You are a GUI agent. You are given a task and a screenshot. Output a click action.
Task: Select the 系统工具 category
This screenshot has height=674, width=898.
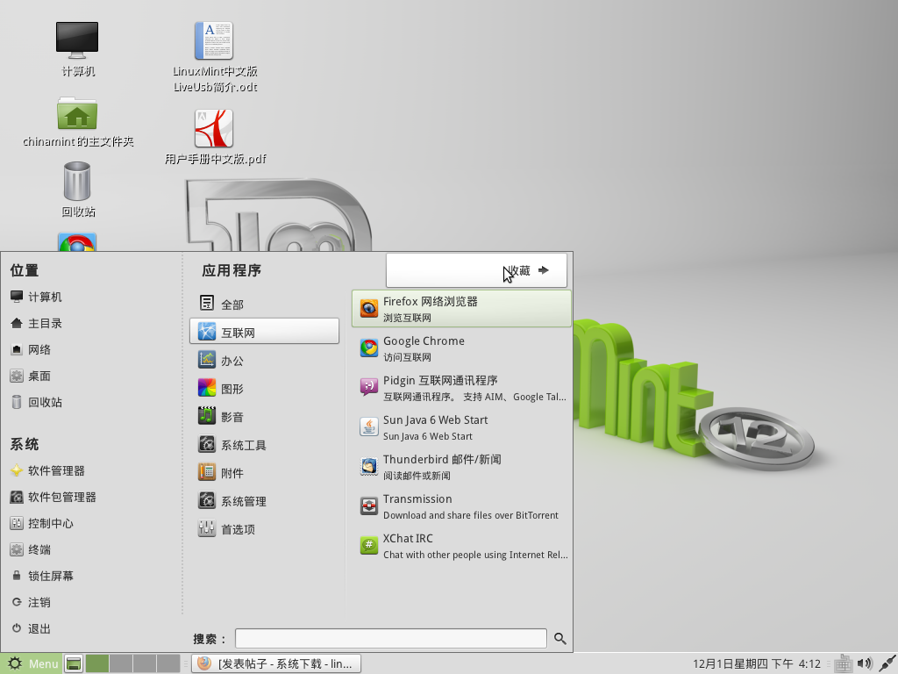(264, 444)
